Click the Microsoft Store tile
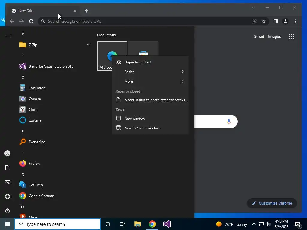Viewport: 307px width, 230px height. tap(143, 49)
